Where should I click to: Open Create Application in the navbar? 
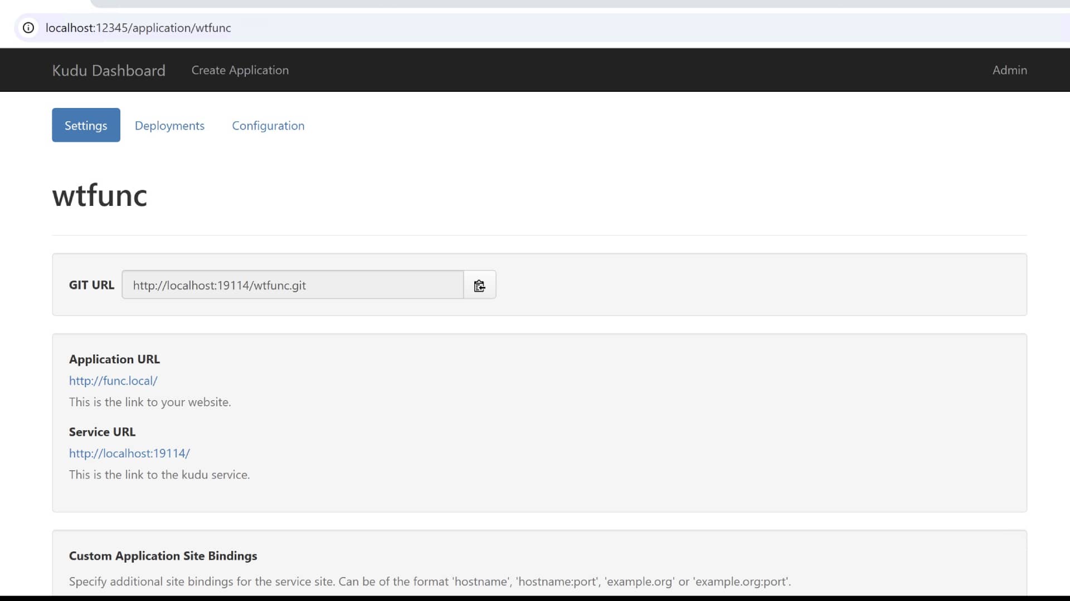tap(240, 70)
